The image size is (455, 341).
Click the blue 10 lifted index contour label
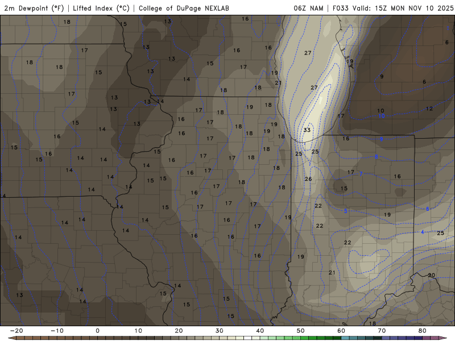[382, 116]
